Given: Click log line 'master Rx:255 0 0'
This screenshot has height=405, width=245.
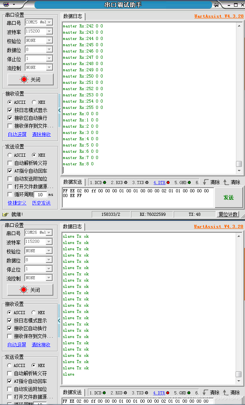Looking at the screenshot, I should [83, 107].
